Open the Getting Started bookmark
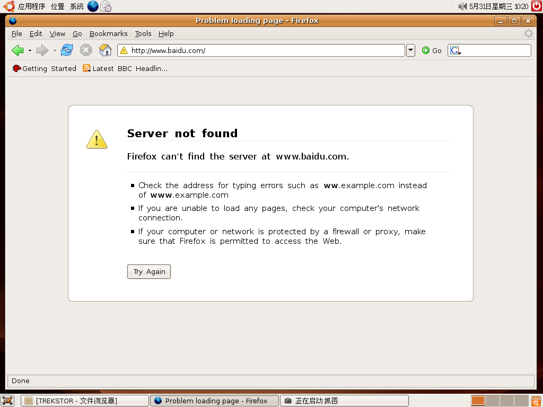The height and width of the screenshot is (407, 543). [x=45, y=68]
